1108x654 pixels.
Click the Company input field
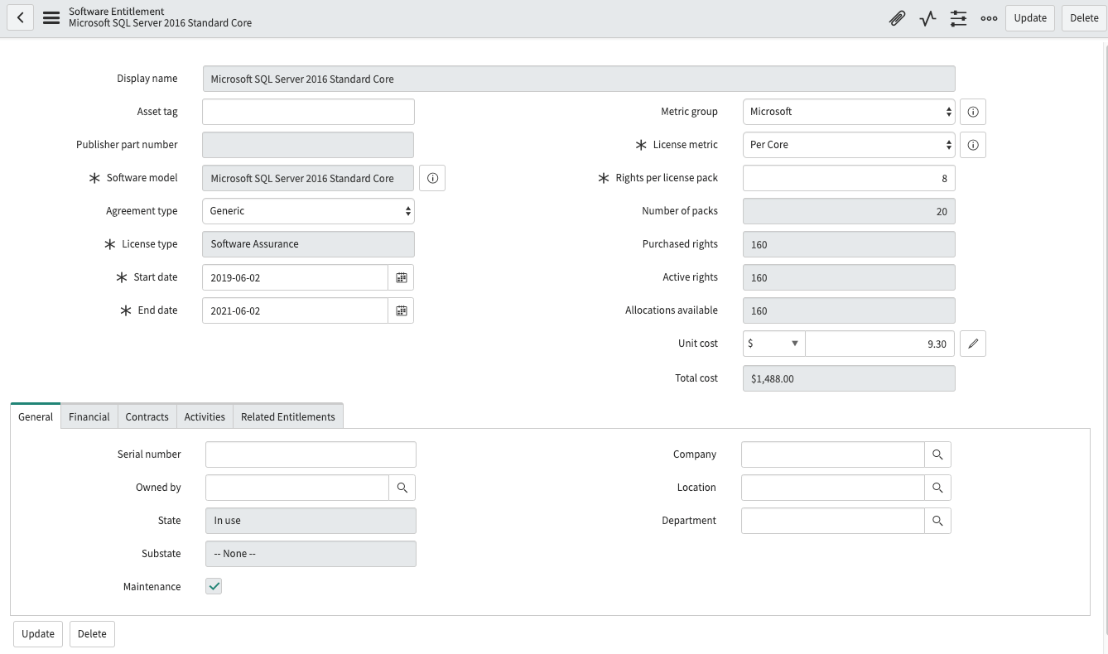pos(833,454)
